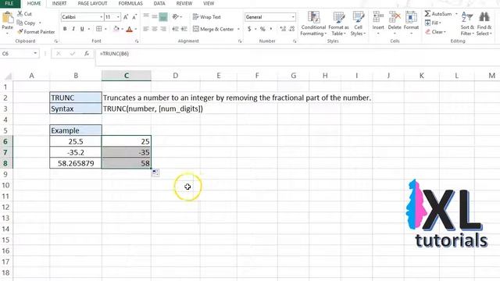The width and height of the screenshot is (500, 281).
Task: Set Top Align for cell text
Action: tap(146, 16)
